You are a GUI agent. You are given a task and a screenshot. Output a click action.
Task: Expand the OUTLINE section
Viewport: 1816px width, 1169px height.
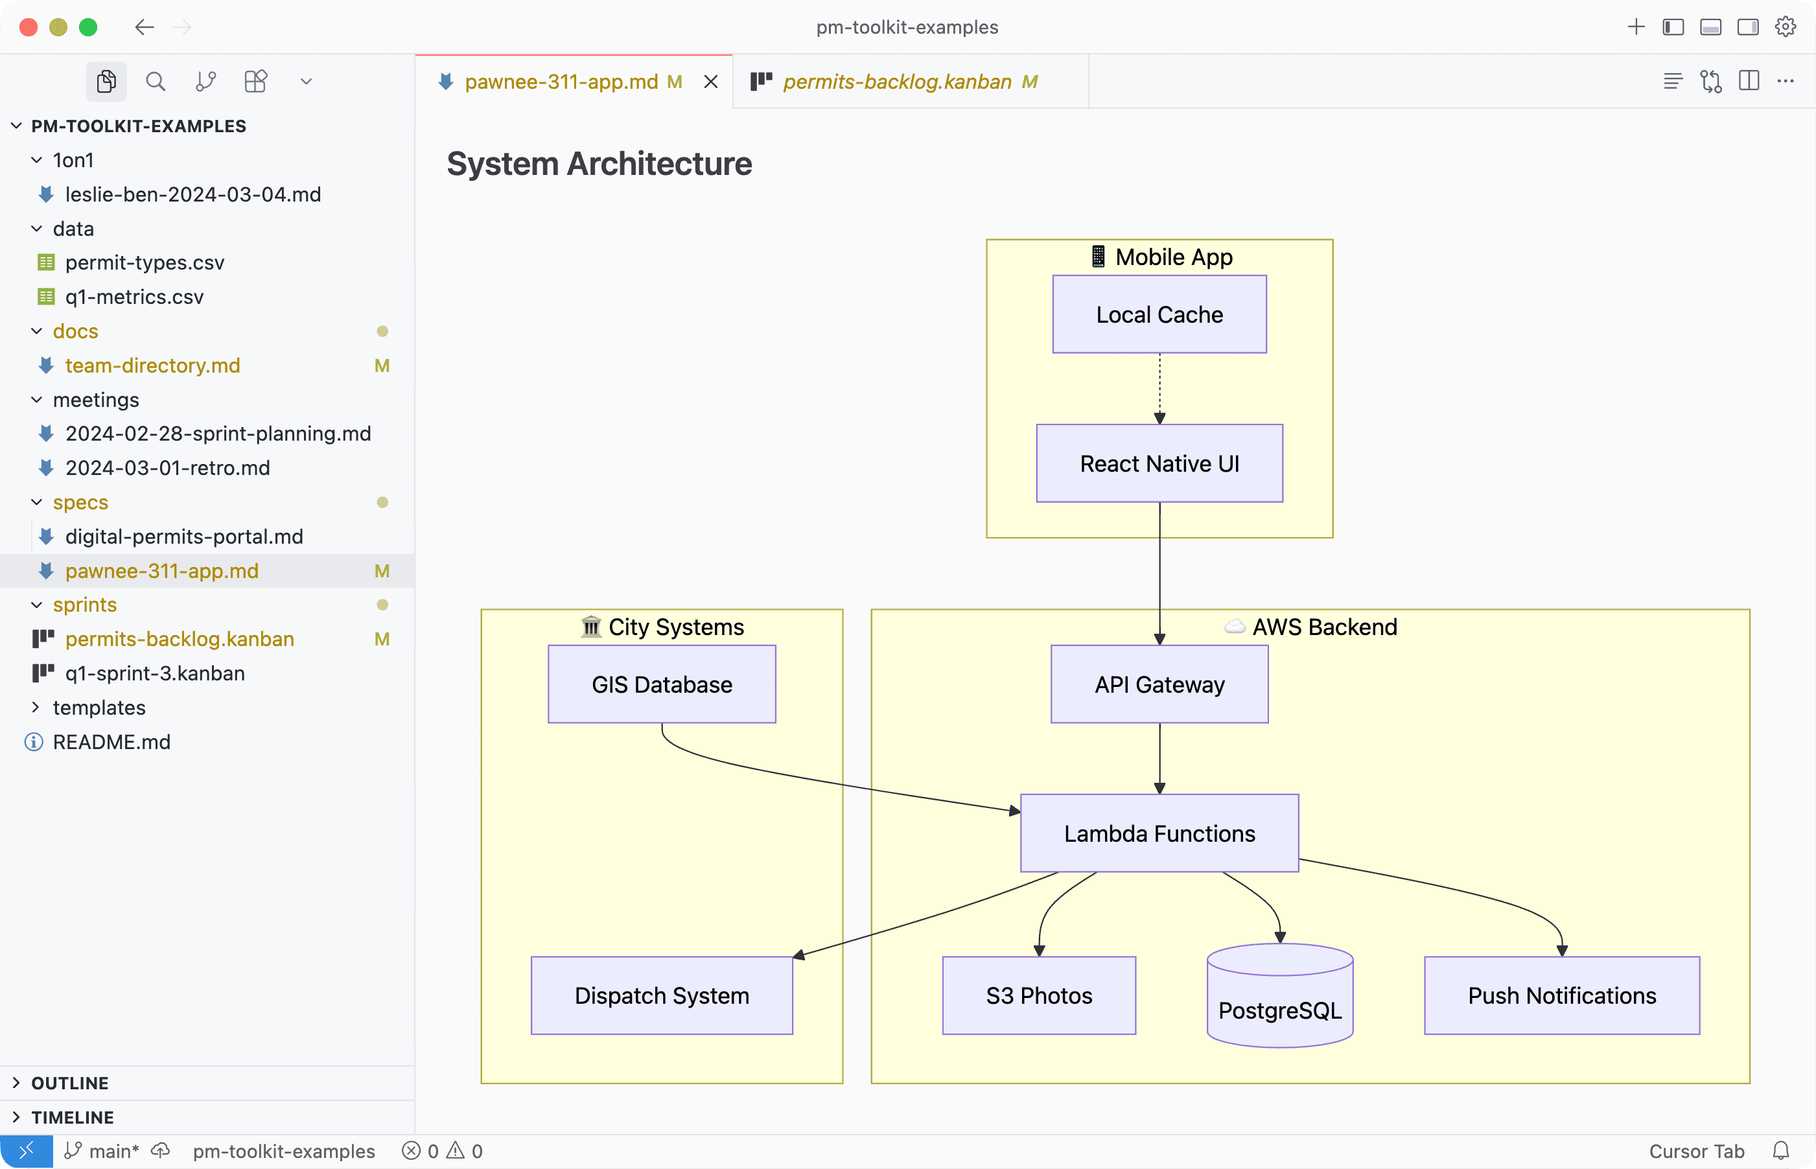[70, 1083]
